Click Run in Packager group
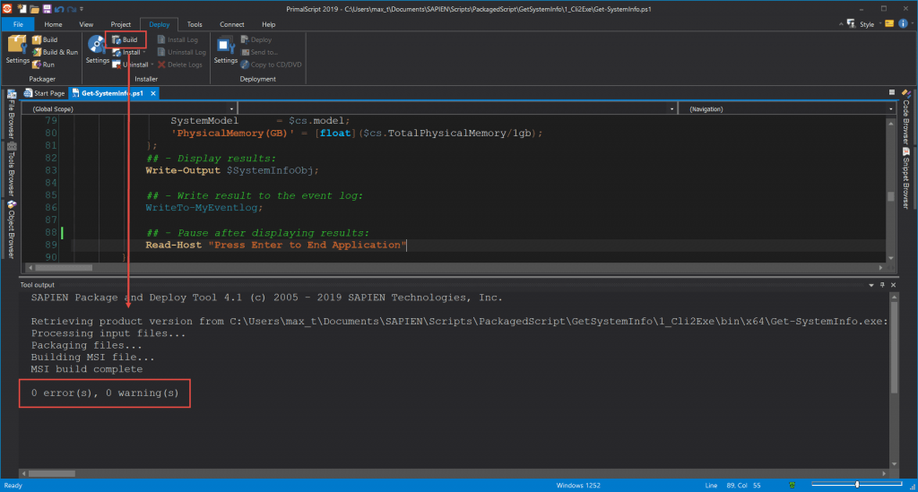 click(x=43, y=65)
